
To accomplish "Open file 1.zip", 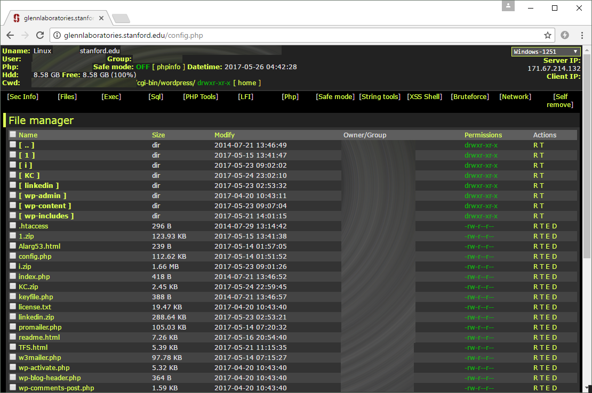I will pyautogui.click(x=26, y=236).
